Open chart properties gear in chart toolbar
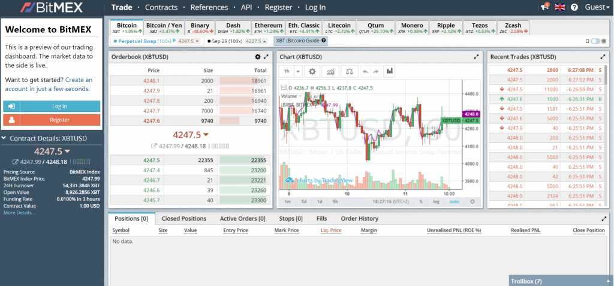Viewport: 614px width, 286px height. coord(312,72)
